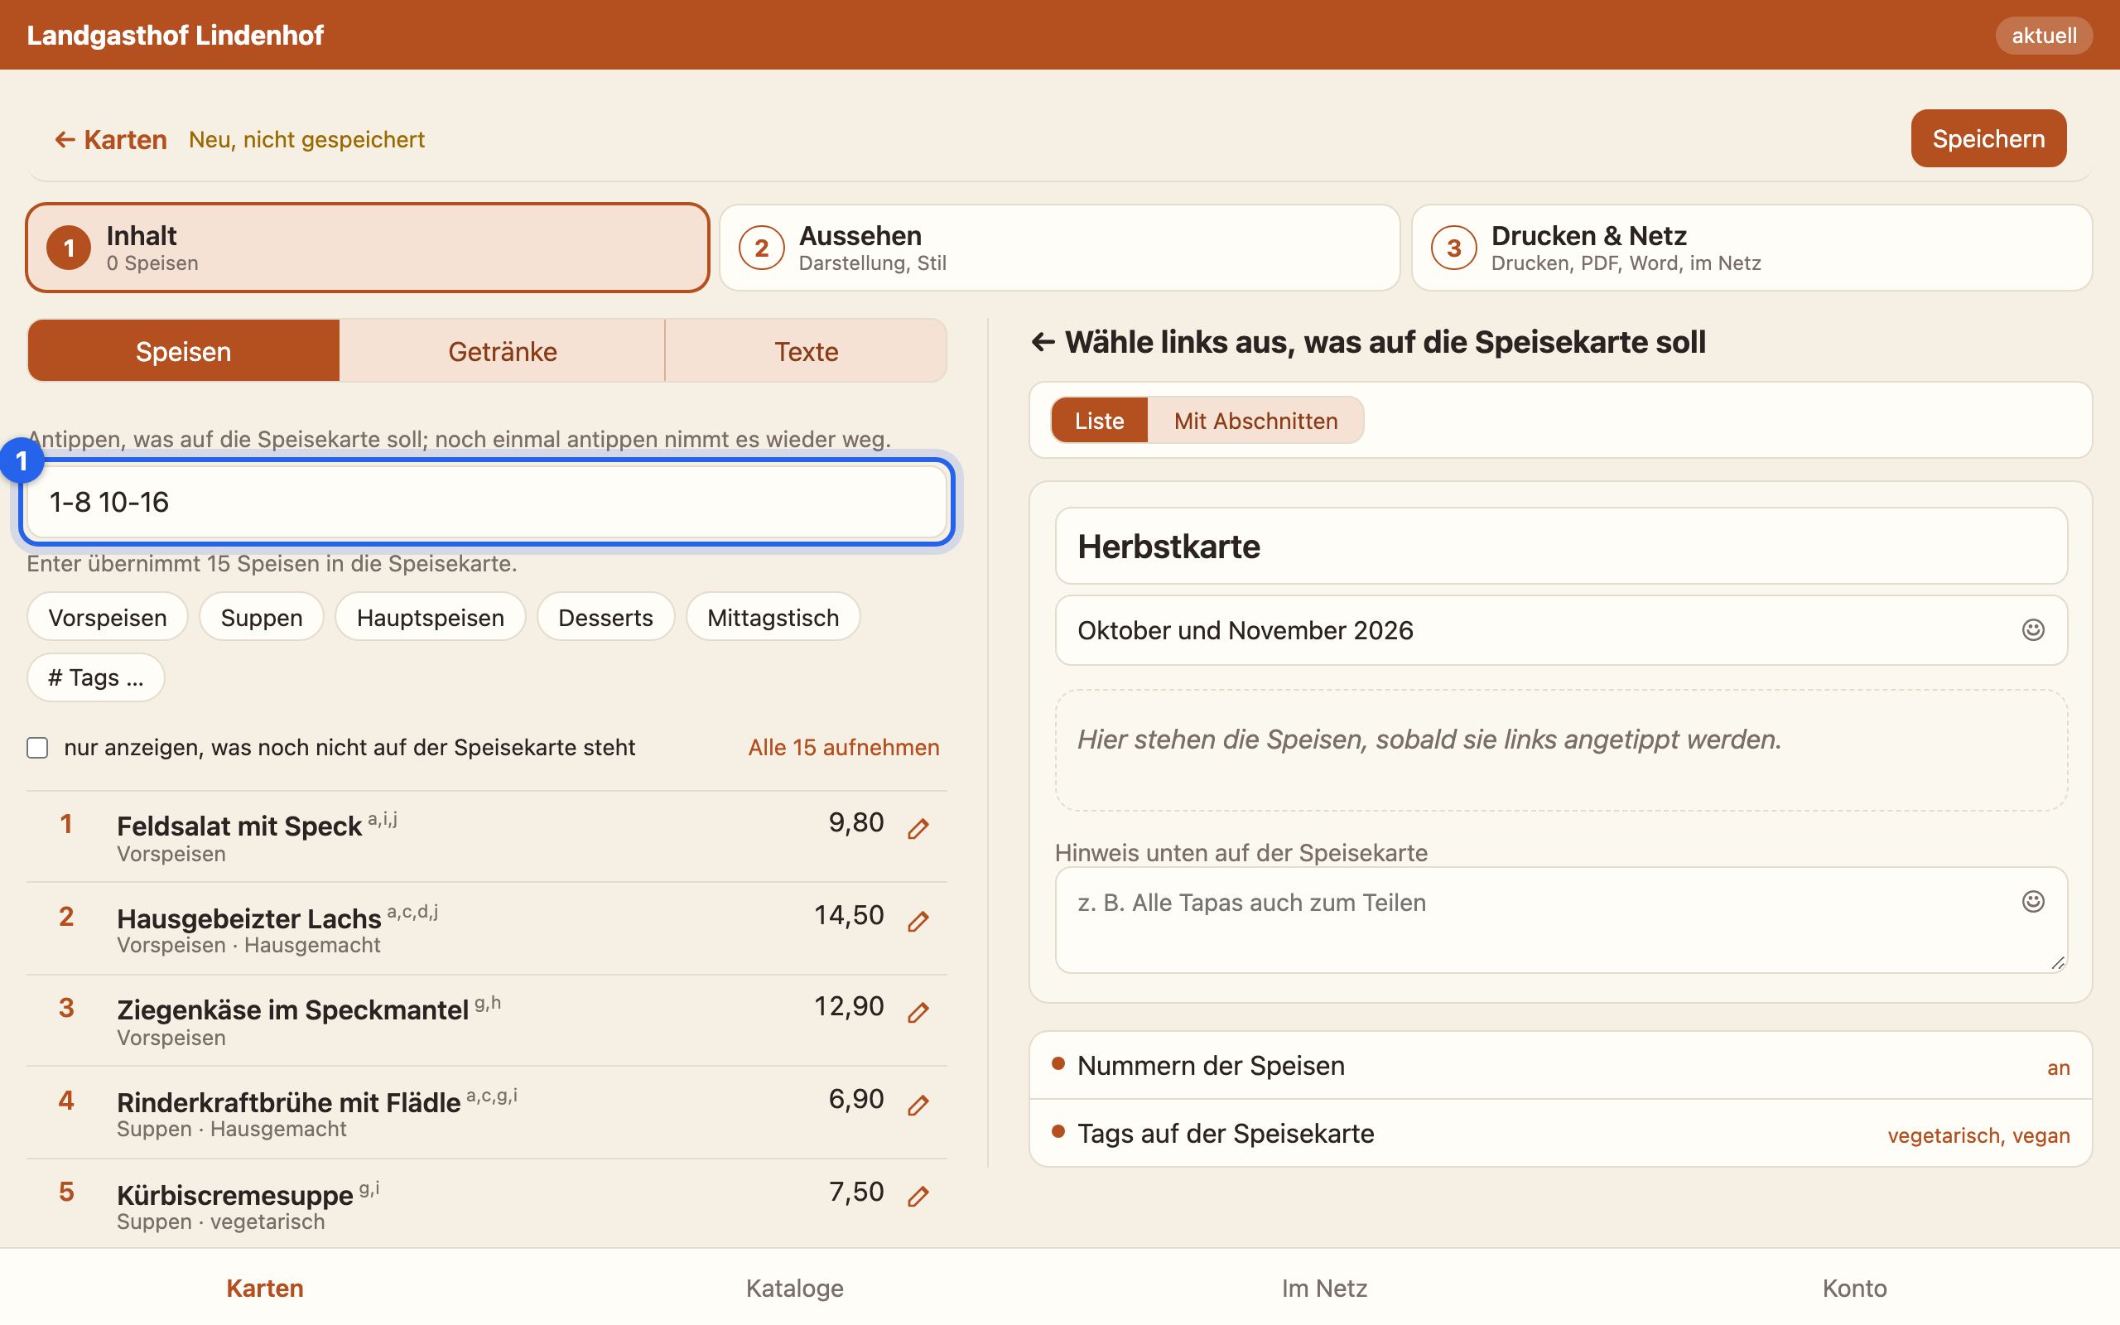Image resolution: width=2120 pixels, height=1325 pixels.
Task: Click pencil icon for Hausgebeizter Lachs
Action: 918,921
